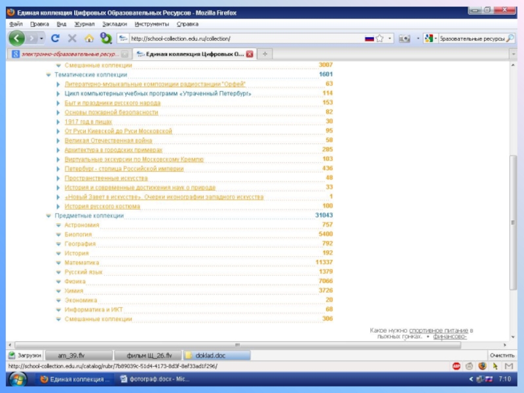524x393 pixels.
Task: Click the browser Back arrow button
Action: point(17,39)
